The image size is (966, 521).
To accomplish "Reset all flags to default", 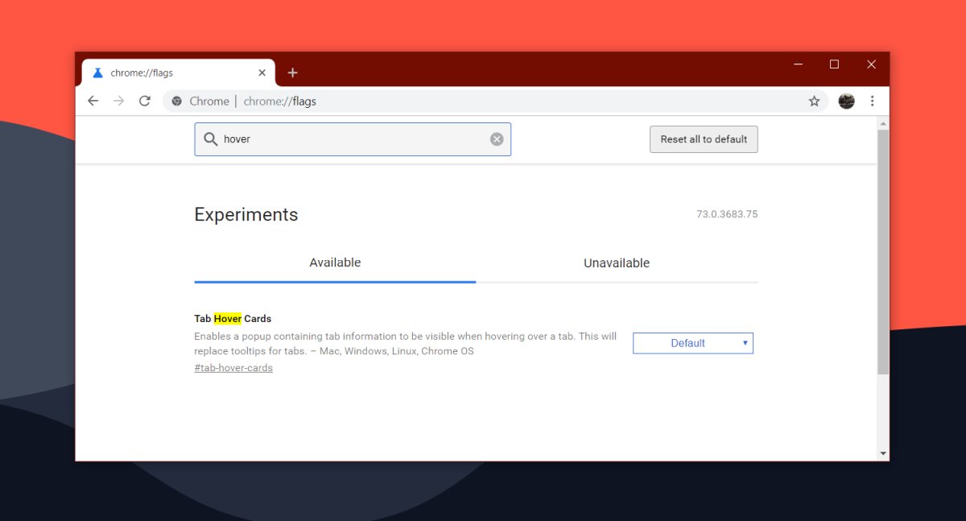I will click(704, 139).
